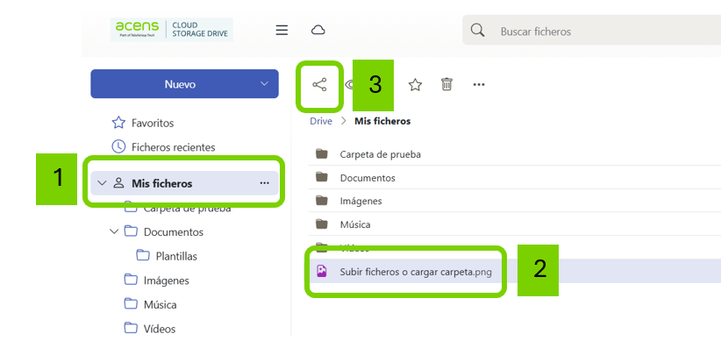Open Música folder in file list
The image size is (721, 348).
tap(355, 224)
